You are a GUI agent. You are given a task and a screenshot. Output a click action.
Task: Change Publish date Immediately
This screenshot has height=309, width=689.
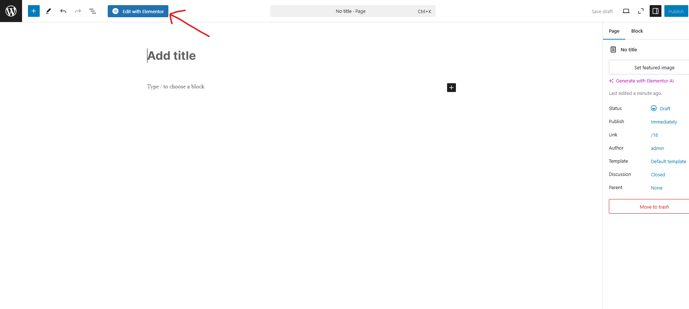pos(664,122)
